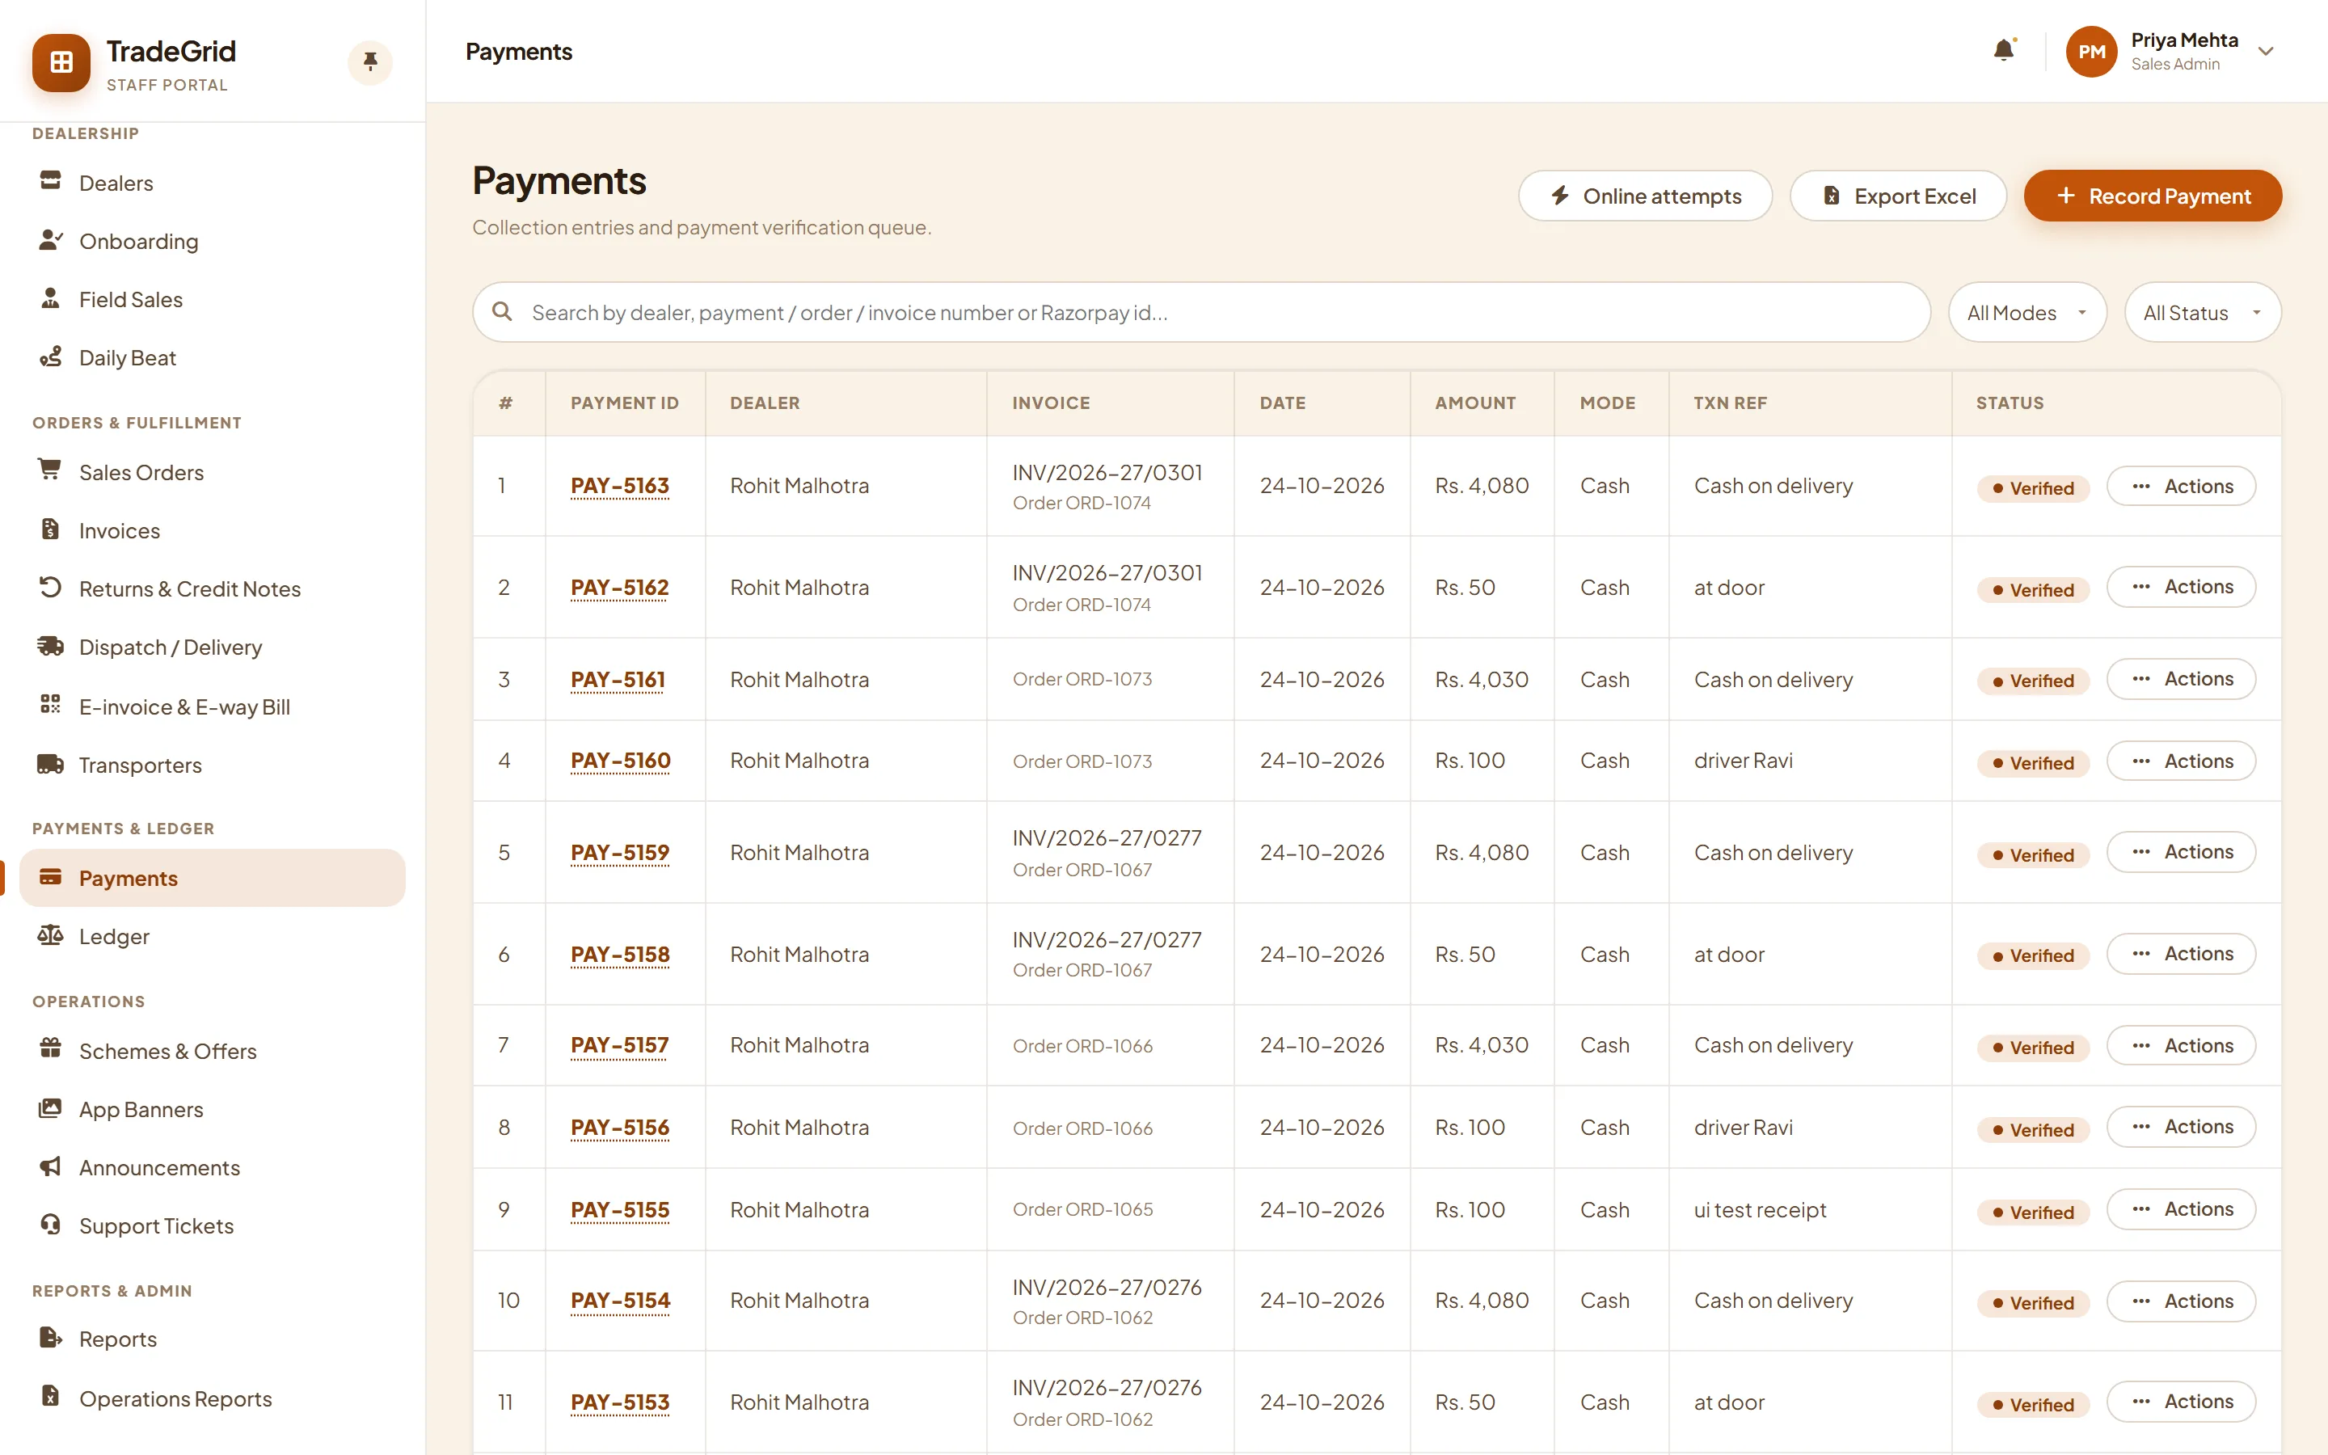Open the All Status filter dropdown
The width and height of the screenshot is (2328, 1455).
(2202, 313)
